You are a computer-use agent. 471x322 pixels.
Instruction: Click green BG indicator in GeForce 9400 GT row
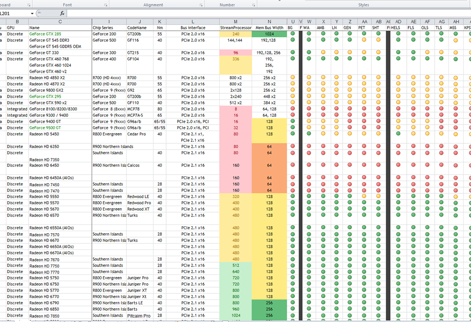pyautogui.click(x=292, y=121)
